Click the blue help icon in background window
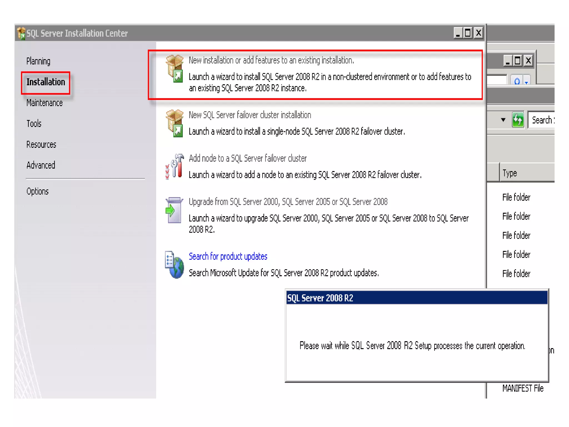 (x=517, y=81)
